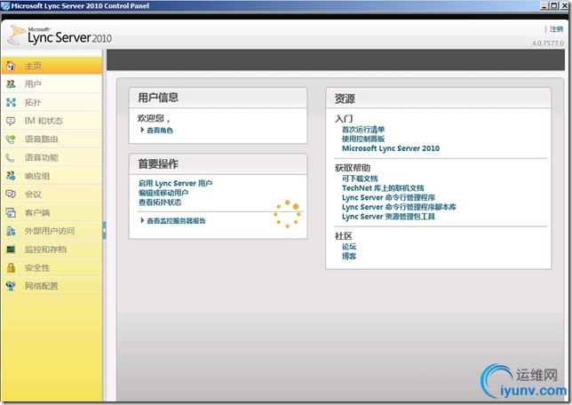Close the Control Panel window
Viewport: 572px width, 405px height.
coord(564,5)
